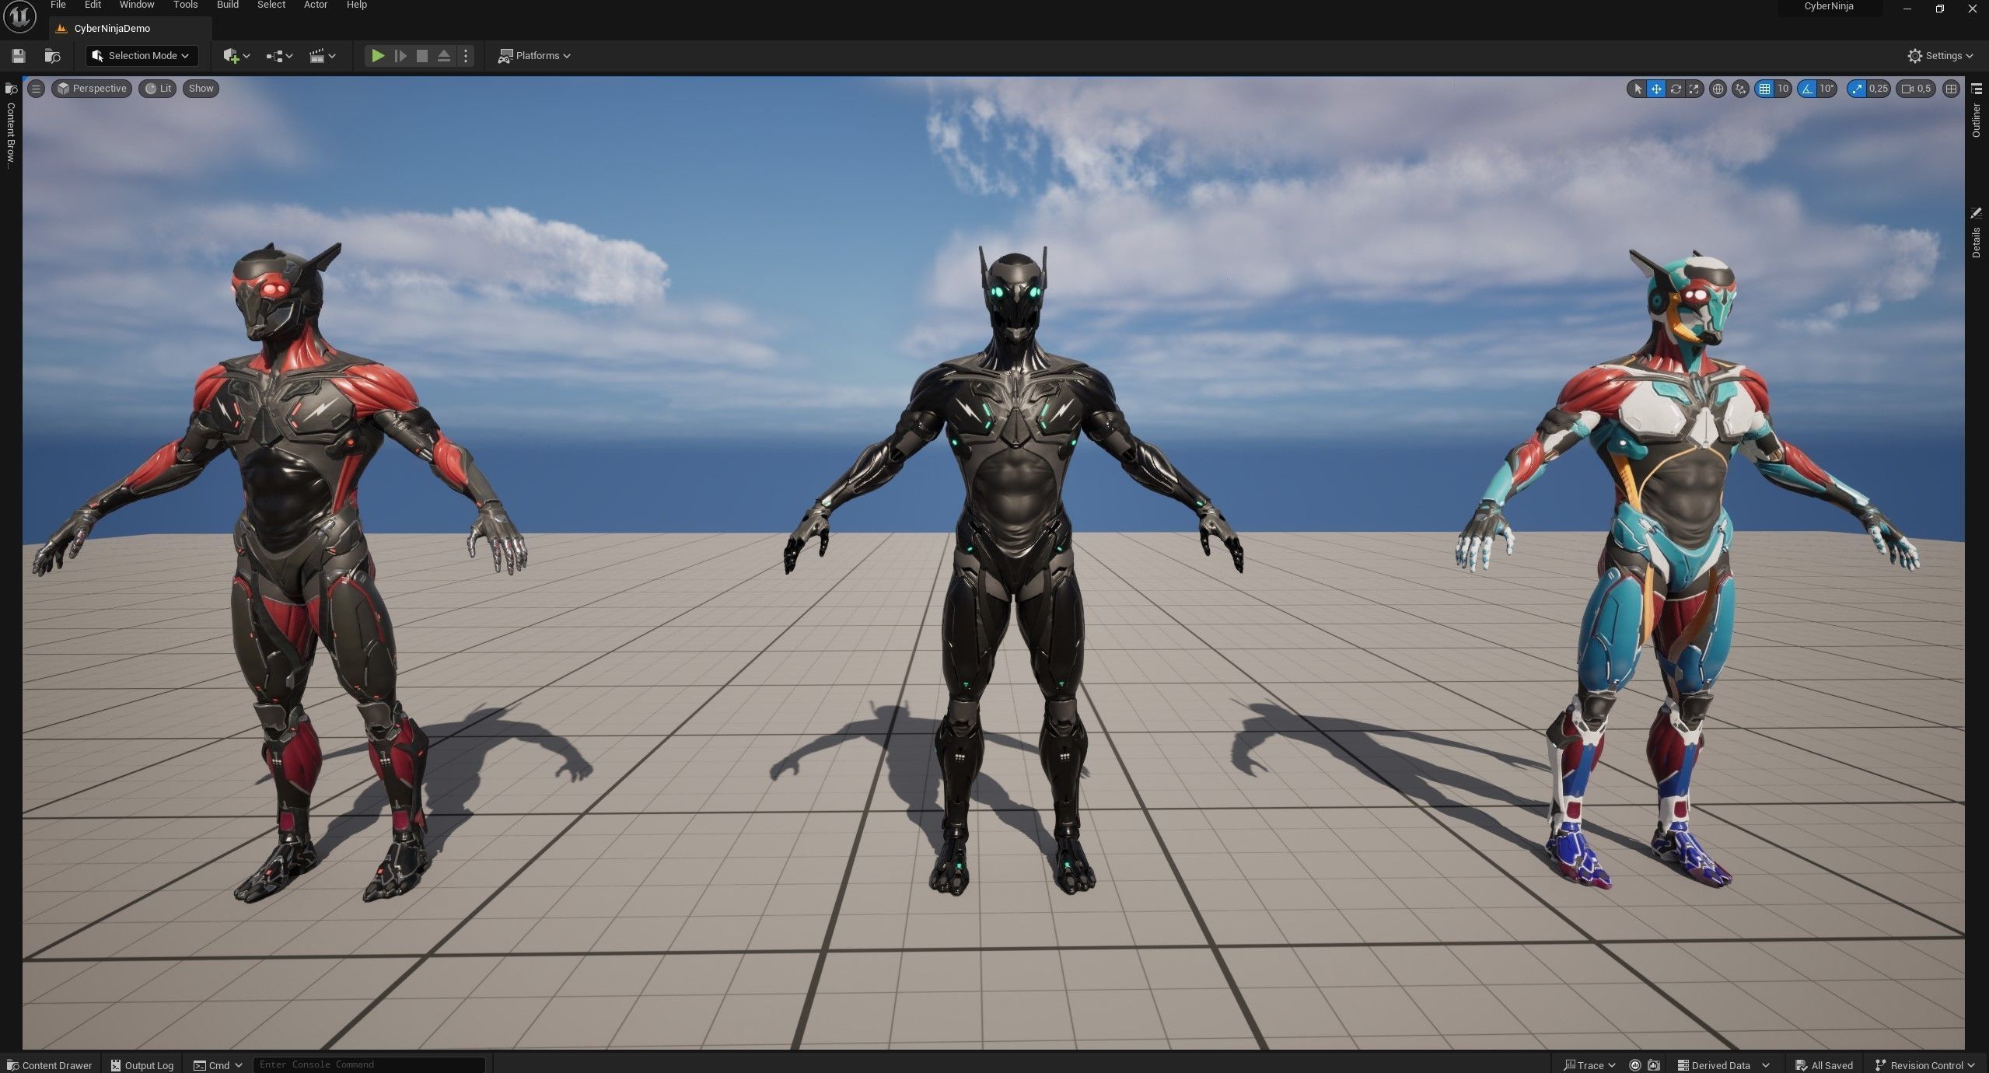Toggle rotation angle snapping
The width and height of the screenshot is (1989, 1073).
point(1807,89)
